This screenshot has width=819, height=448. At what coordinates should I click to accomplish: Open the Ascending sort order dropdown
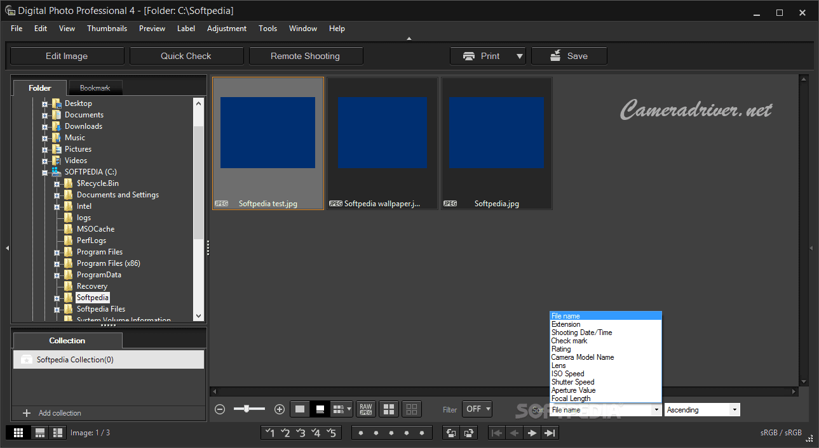[702, 410]
